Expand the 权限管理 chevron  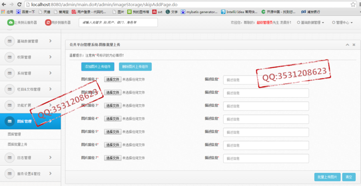(50, 57)
